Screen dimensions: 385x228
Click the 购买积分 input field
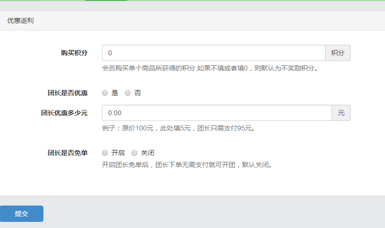point(213,53)
